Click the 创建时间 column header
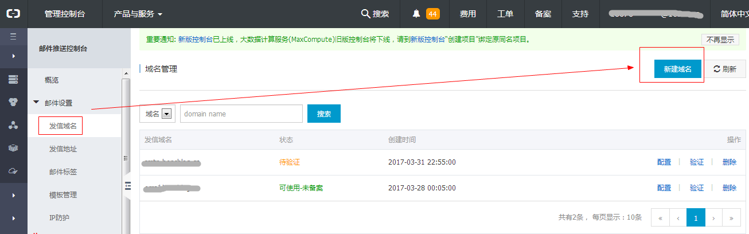The height and width of the screenshot is (234, 749). [402, 139]
